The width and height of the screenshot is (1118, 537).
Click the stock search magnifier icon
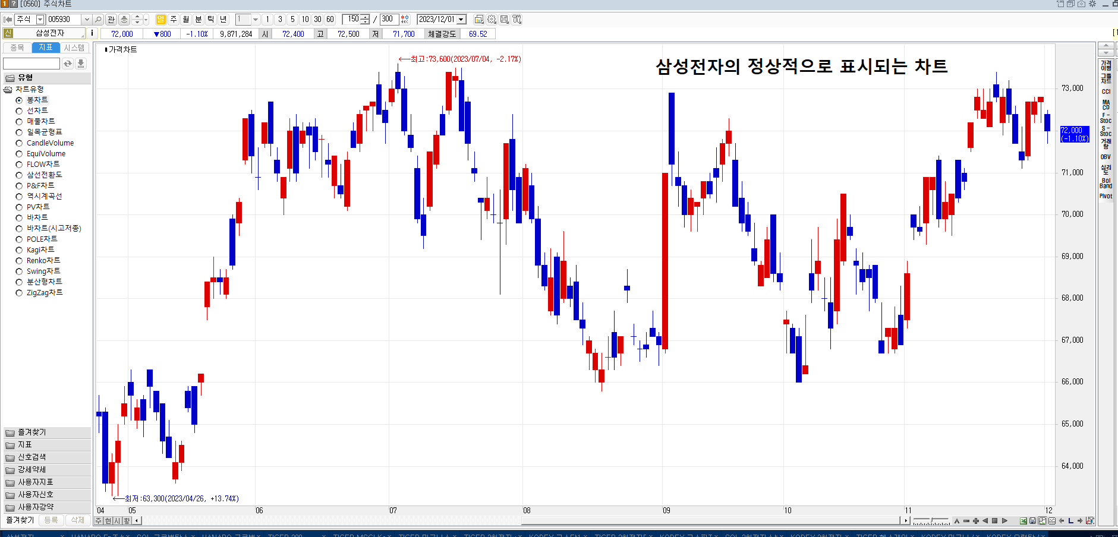click(x=99, y=20)
